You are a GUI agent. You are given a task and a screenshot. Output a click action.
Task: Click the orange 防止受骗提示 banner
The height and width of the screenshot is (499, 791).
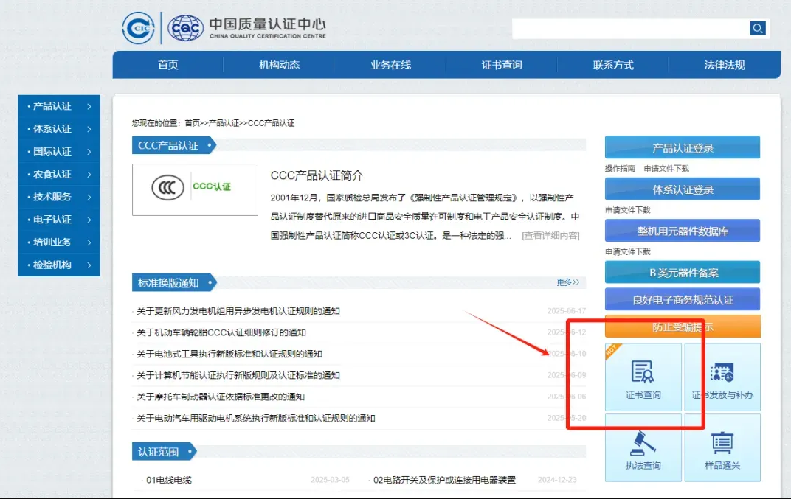[682, 326]
